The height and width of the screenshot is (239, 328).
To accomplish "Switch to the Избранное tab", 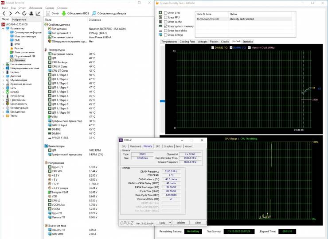I will [x=19, y=19].
